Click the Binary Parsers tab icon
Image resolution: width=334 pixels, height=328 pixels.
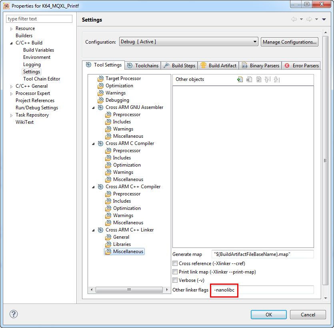tap(244, 65)
